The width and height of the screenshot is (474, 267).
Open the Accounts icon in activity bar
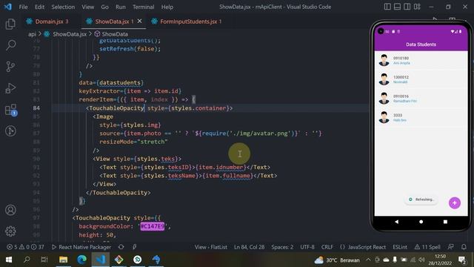(x=10, y=210)
